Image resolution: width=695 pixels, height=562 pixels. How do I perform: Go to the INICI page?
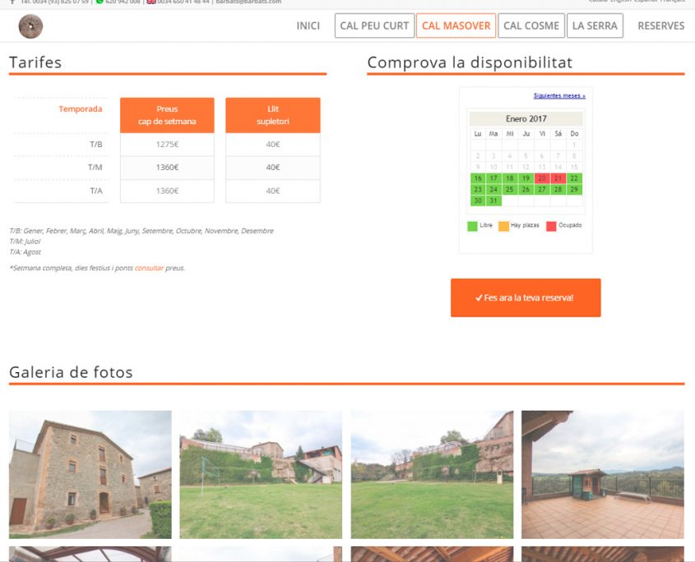pos(308,25)
